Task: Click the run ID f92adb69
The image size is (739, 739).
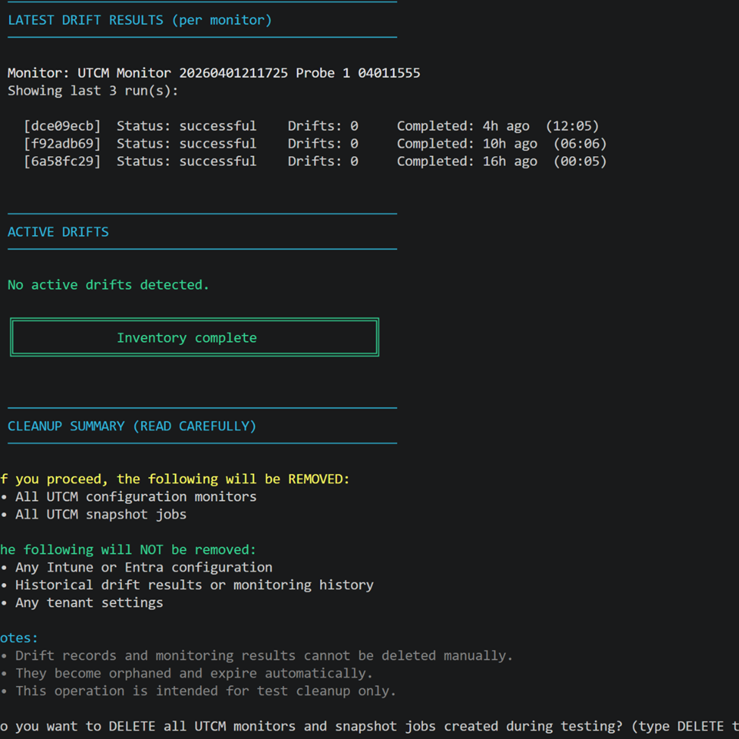Action: pyautogui.click(x=62, y=144)
